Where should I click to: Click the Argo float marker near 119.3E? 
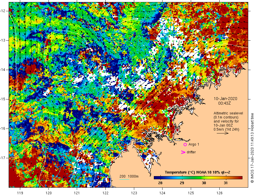point(29,110)
